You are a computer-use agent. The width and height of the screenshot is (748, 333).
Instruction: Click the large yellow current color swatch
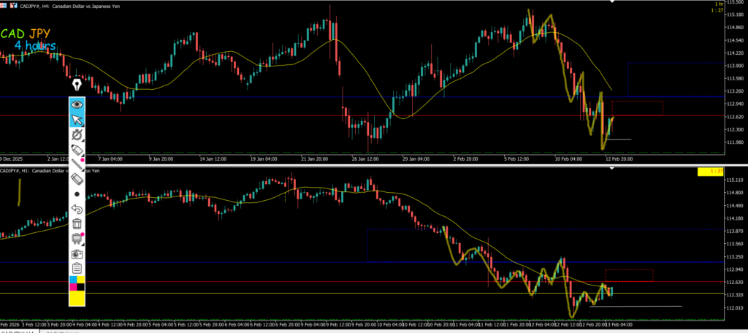[x=77, y=299]
